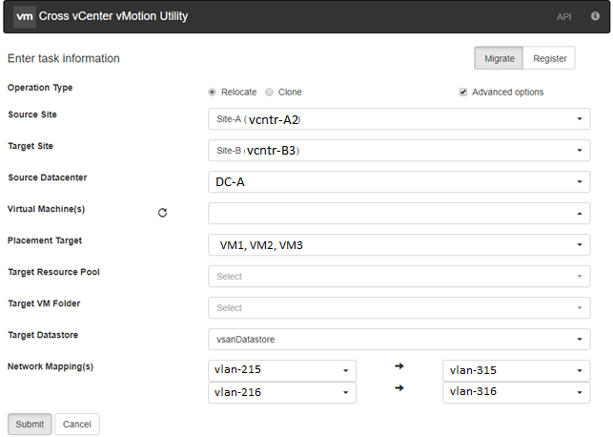Switch to the Register tab
Screen dimensions: 613x437
(549, 58)
